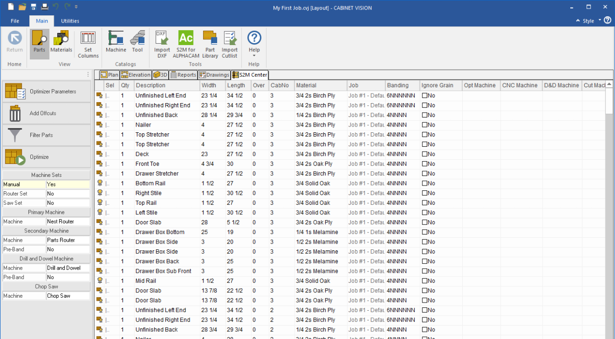
Task: Sort by Description column header
Action: click(x=167, y=85)
